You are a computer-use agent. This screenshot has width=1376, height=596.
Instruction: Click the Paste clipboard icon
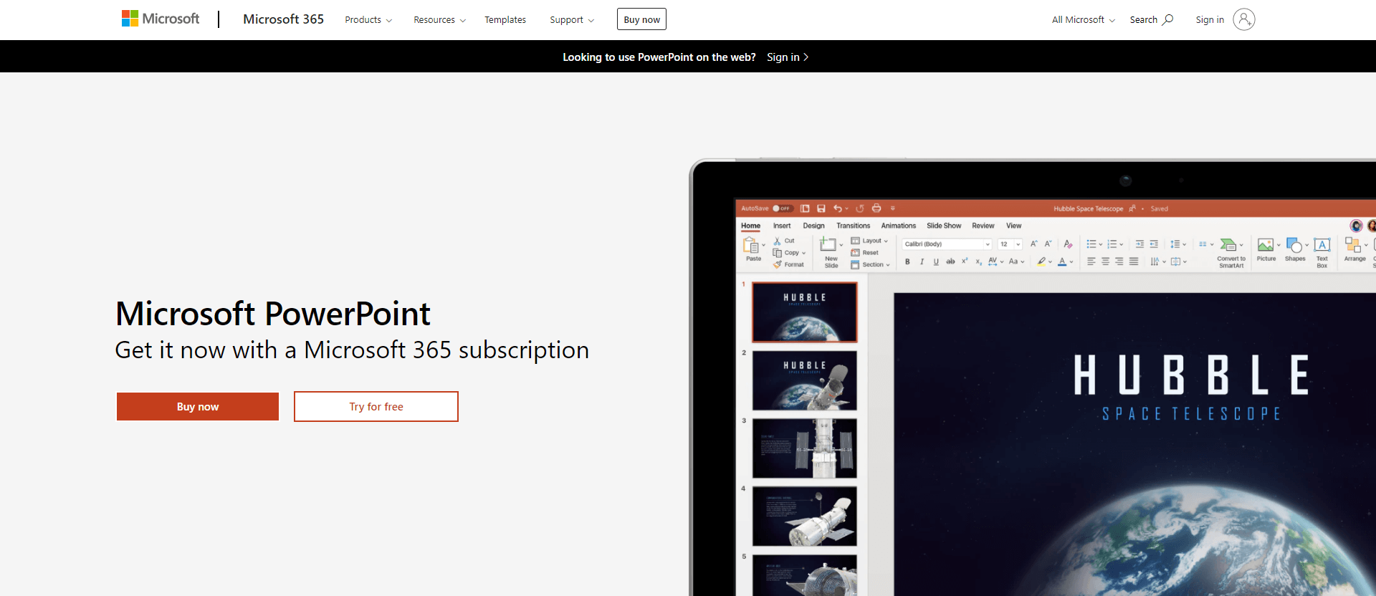coord(751,246)
